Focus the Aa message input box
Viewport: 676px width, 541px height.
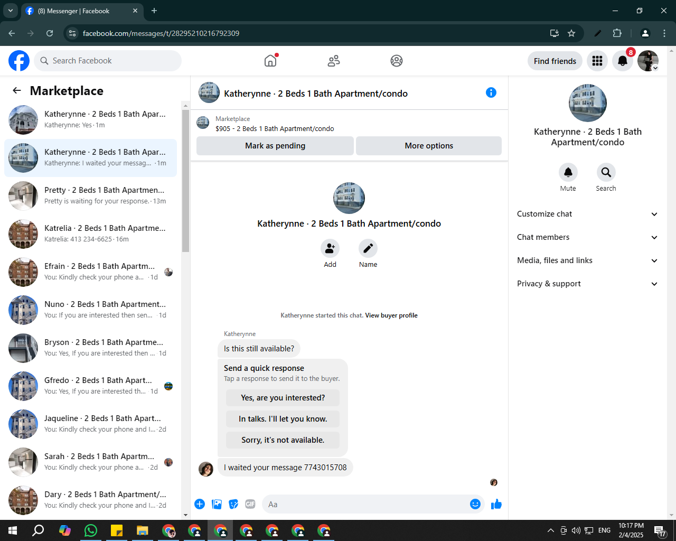(368, 504)
